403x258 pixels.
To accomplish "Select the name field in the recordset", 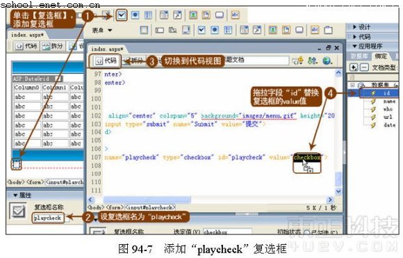I will click(389, 102).
